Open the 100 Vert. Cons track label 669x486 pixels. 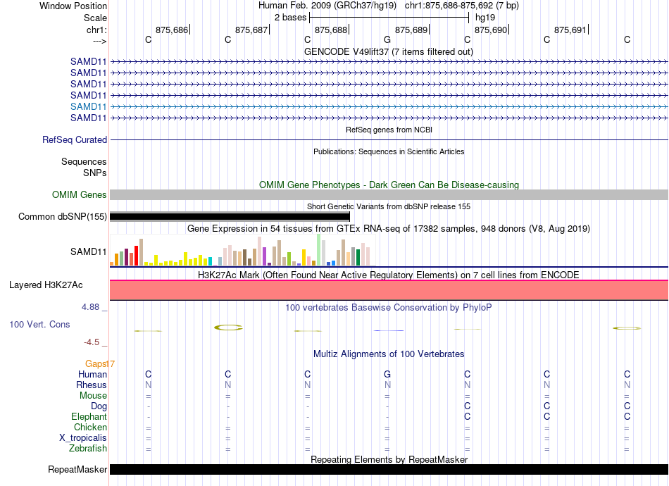click(39, 324)
